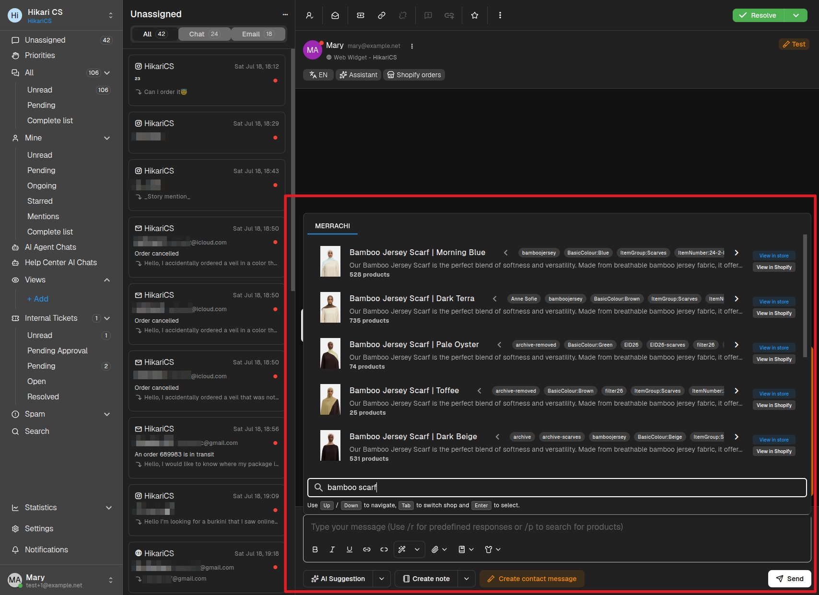The height and width of the screenshot is (595, 819).
Task: Open the vertical three-dot menu in top toolbar
Action: pyautogui.click(x=500, y=15)
